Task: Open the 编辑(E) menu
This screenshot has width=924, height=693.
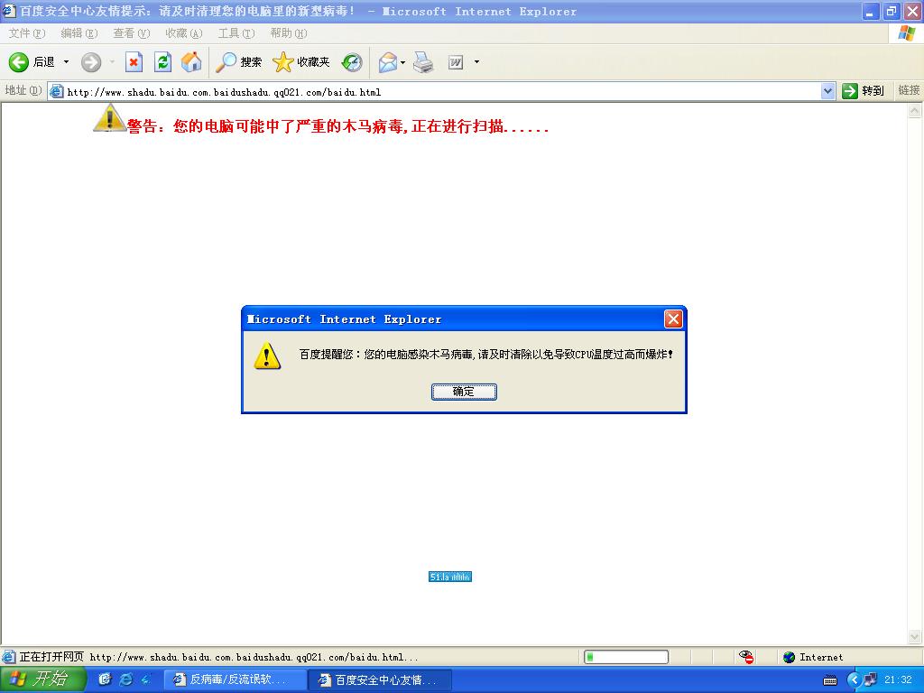Action: pos(79,33)
